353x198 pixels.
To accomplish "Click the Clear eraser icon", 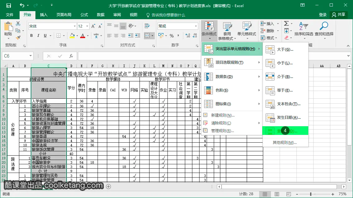I will click(287, 38).
